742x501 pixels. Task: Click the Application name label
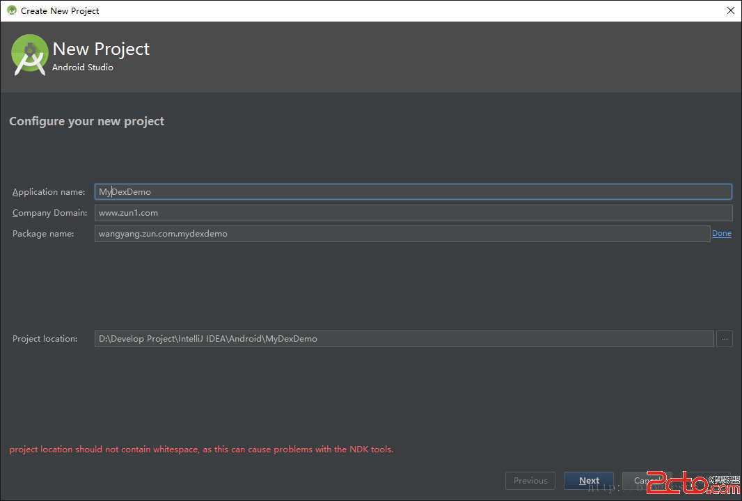[49, 192]
